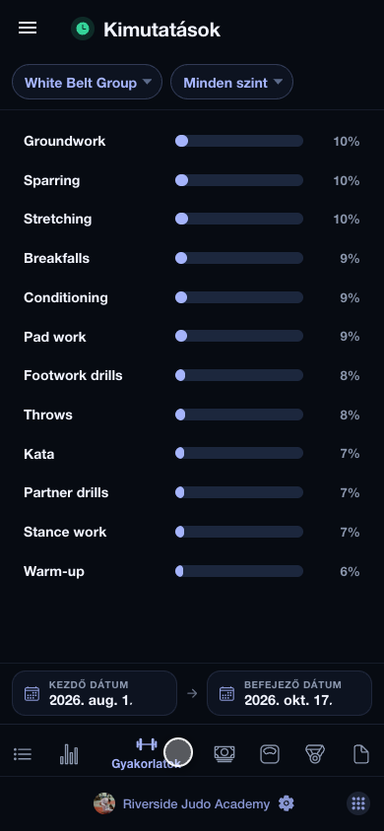
Task: Open the hamburger menu
Action: tap(28, 29)
